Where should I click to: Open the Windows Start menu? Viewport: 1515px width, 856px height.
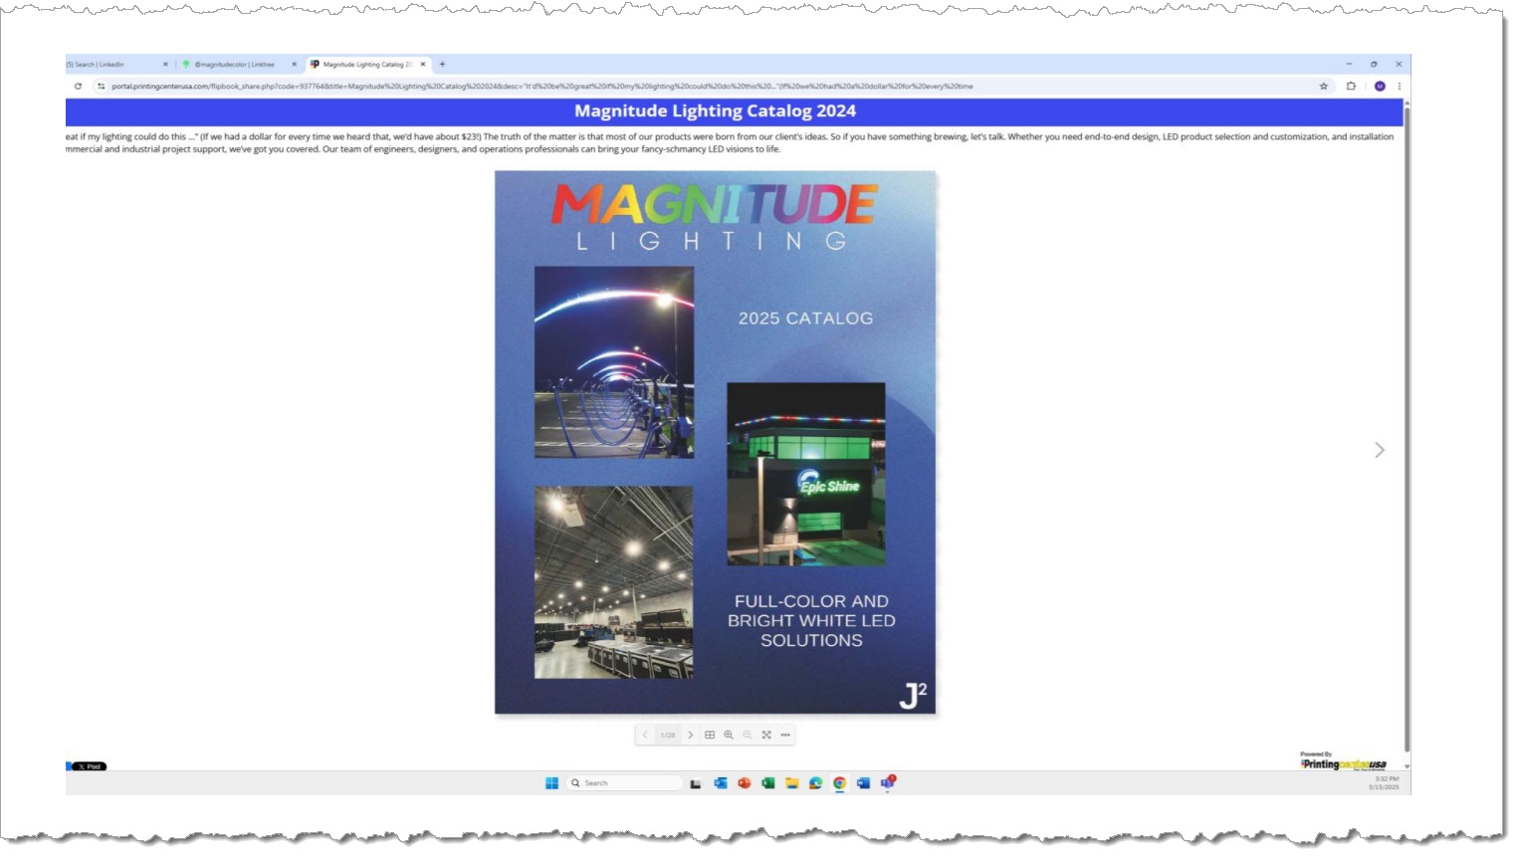coord(551,783)
